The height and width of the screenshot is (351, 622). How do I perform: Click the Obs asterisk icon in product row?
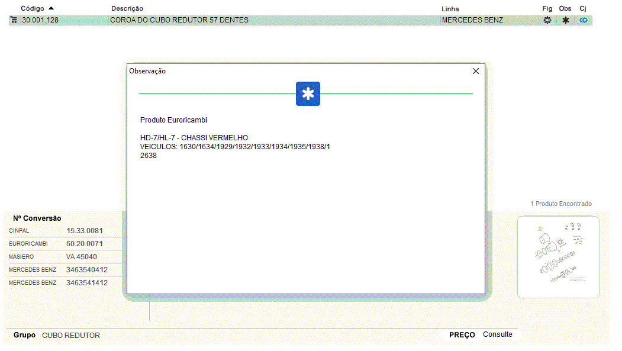coord(565,20)
